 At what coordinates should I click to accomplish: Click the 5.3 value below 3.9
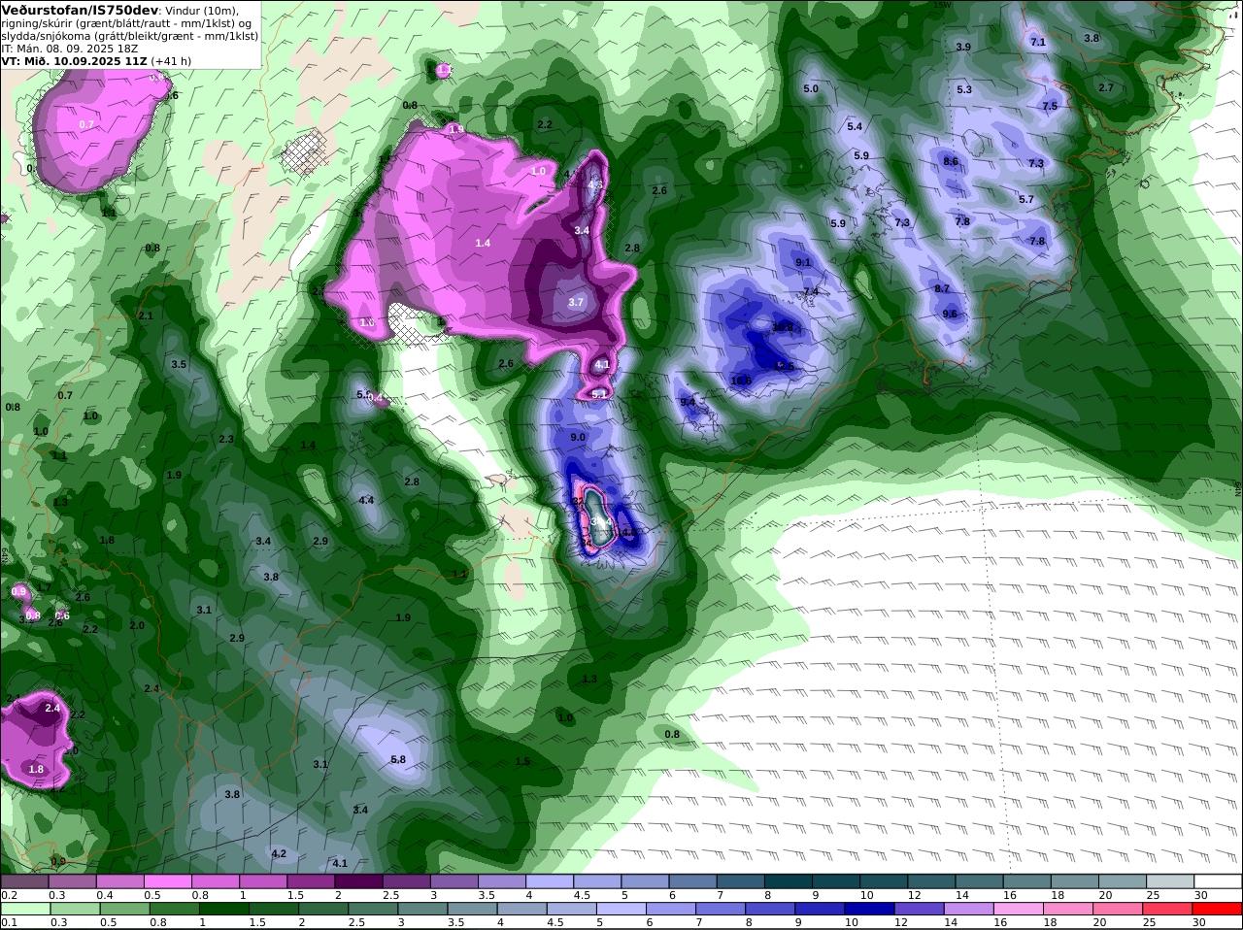(x=964, y=90)
